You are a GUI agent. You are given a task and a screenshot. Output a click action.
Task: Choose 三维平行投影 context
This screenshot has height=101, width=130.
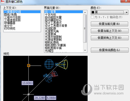[x=12, y=17]
